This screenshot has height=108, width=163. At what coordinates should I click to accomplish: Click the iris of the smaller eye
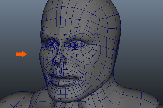51,45
